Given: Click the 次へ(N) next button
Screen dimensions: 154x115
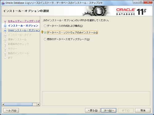Looking at the screenshot, I should tap(109, 110).
